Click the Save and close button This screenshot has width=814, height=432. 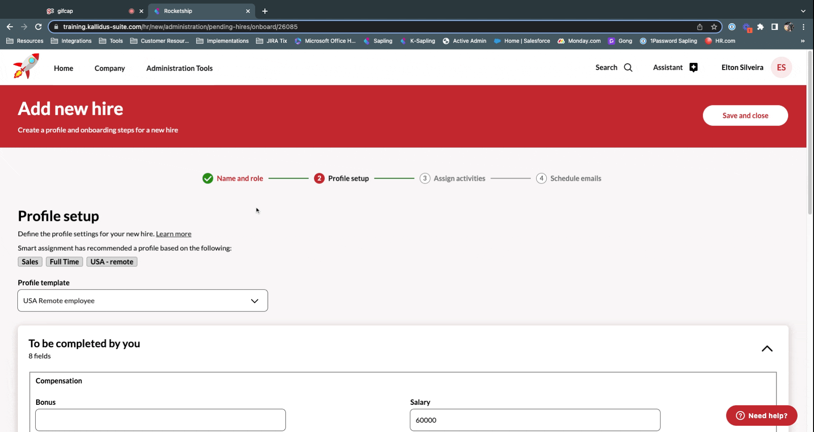pyautogui.click(x=745, y=116)
